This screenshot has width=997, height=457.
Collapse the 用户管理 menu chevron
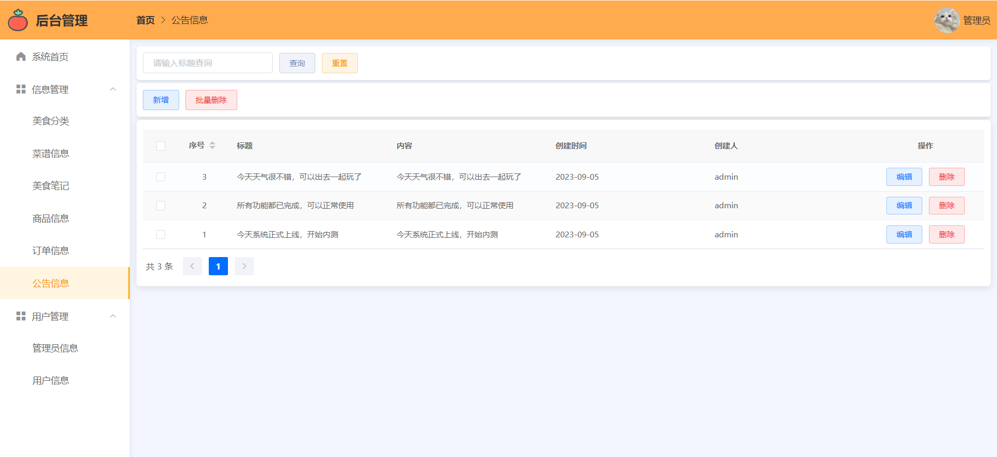[113, 316]
